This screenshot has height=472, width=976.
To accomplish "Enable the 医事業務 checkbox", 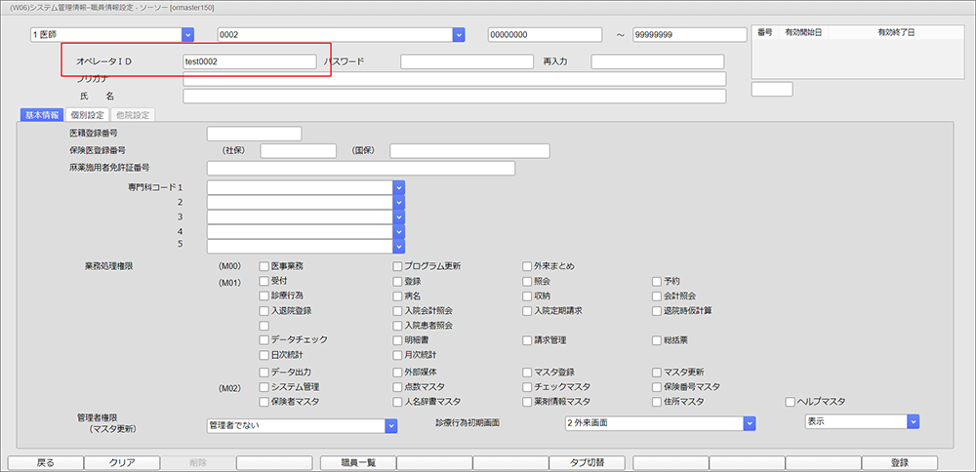I will (x=264, y=266).
